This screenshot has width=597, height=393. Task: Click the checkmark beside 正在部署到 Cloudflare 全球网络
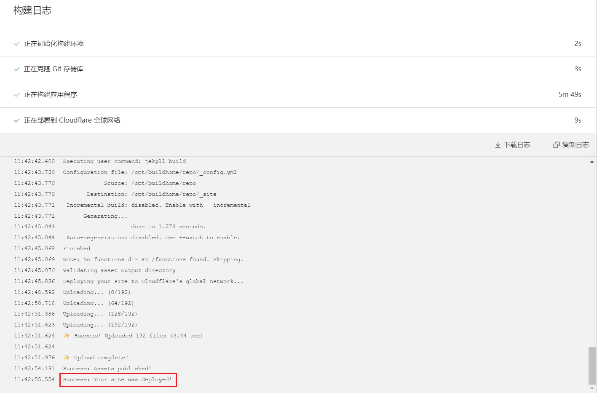[17, 120]
